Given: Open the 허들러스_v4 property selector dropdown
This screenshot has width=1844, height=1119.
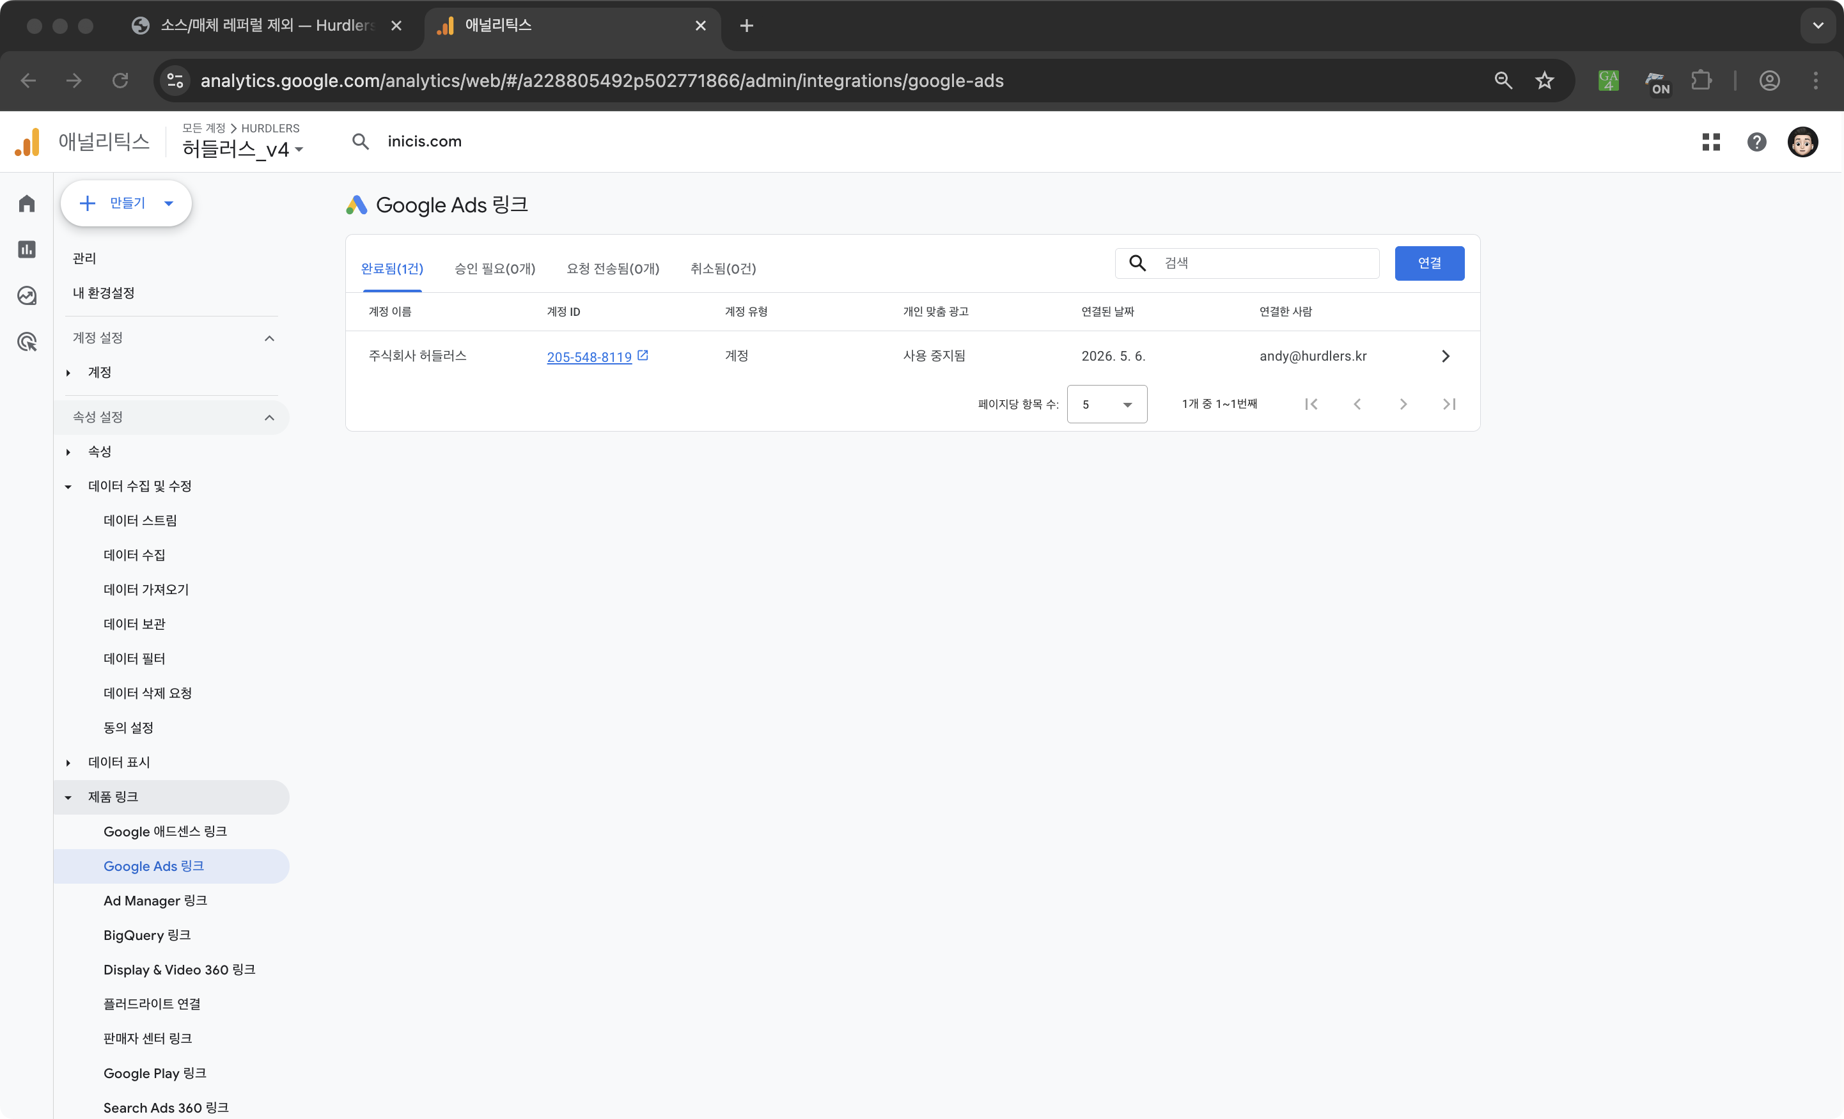Looking at the screenshot, I should tap(242, 149).
